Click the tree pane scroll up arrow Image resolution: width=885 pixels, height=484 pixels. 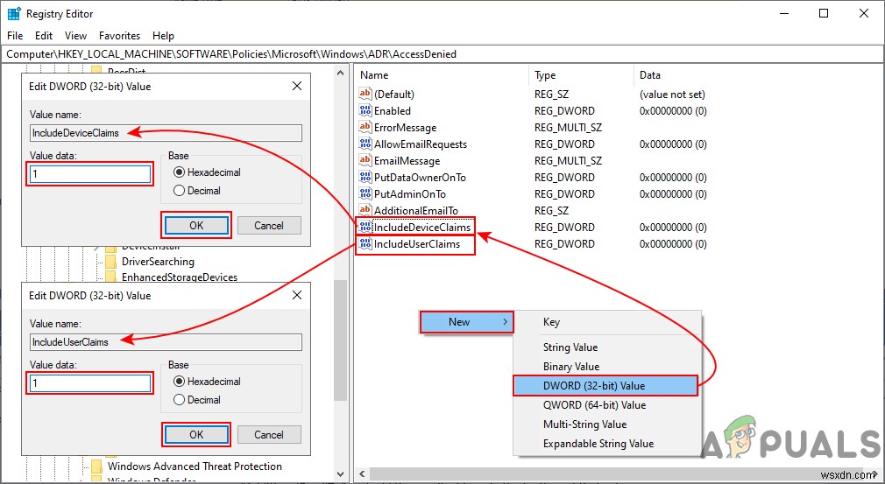340,74
